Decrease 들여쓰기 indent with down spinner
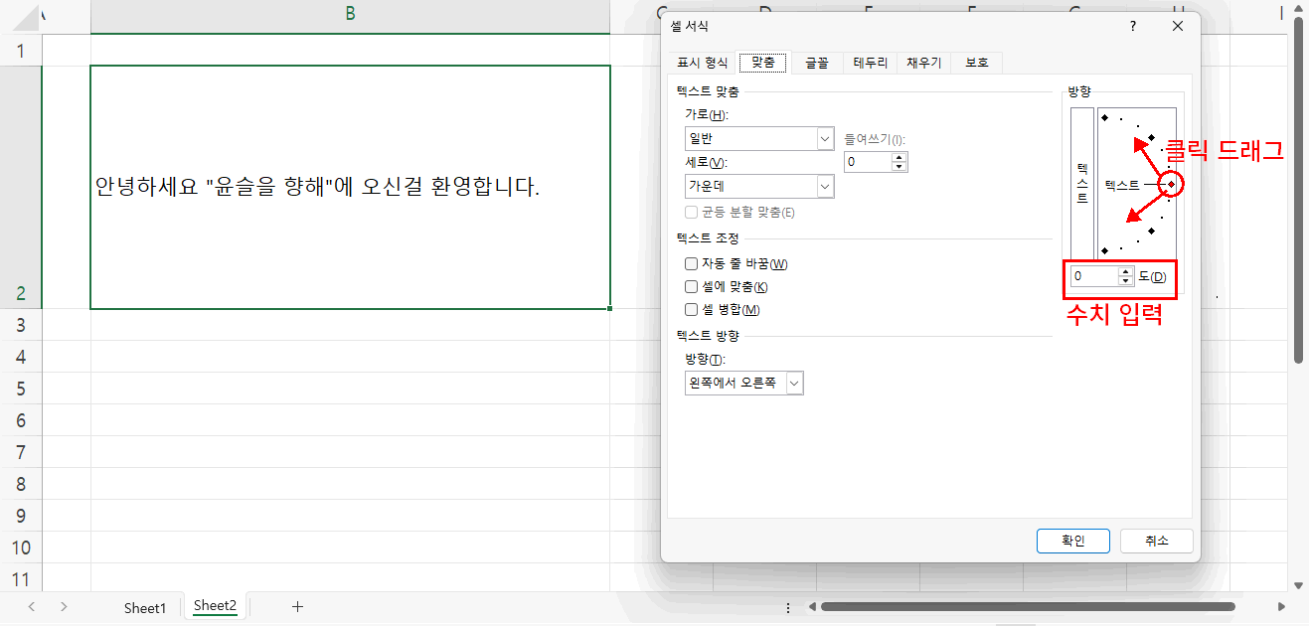 pos(899,166)
